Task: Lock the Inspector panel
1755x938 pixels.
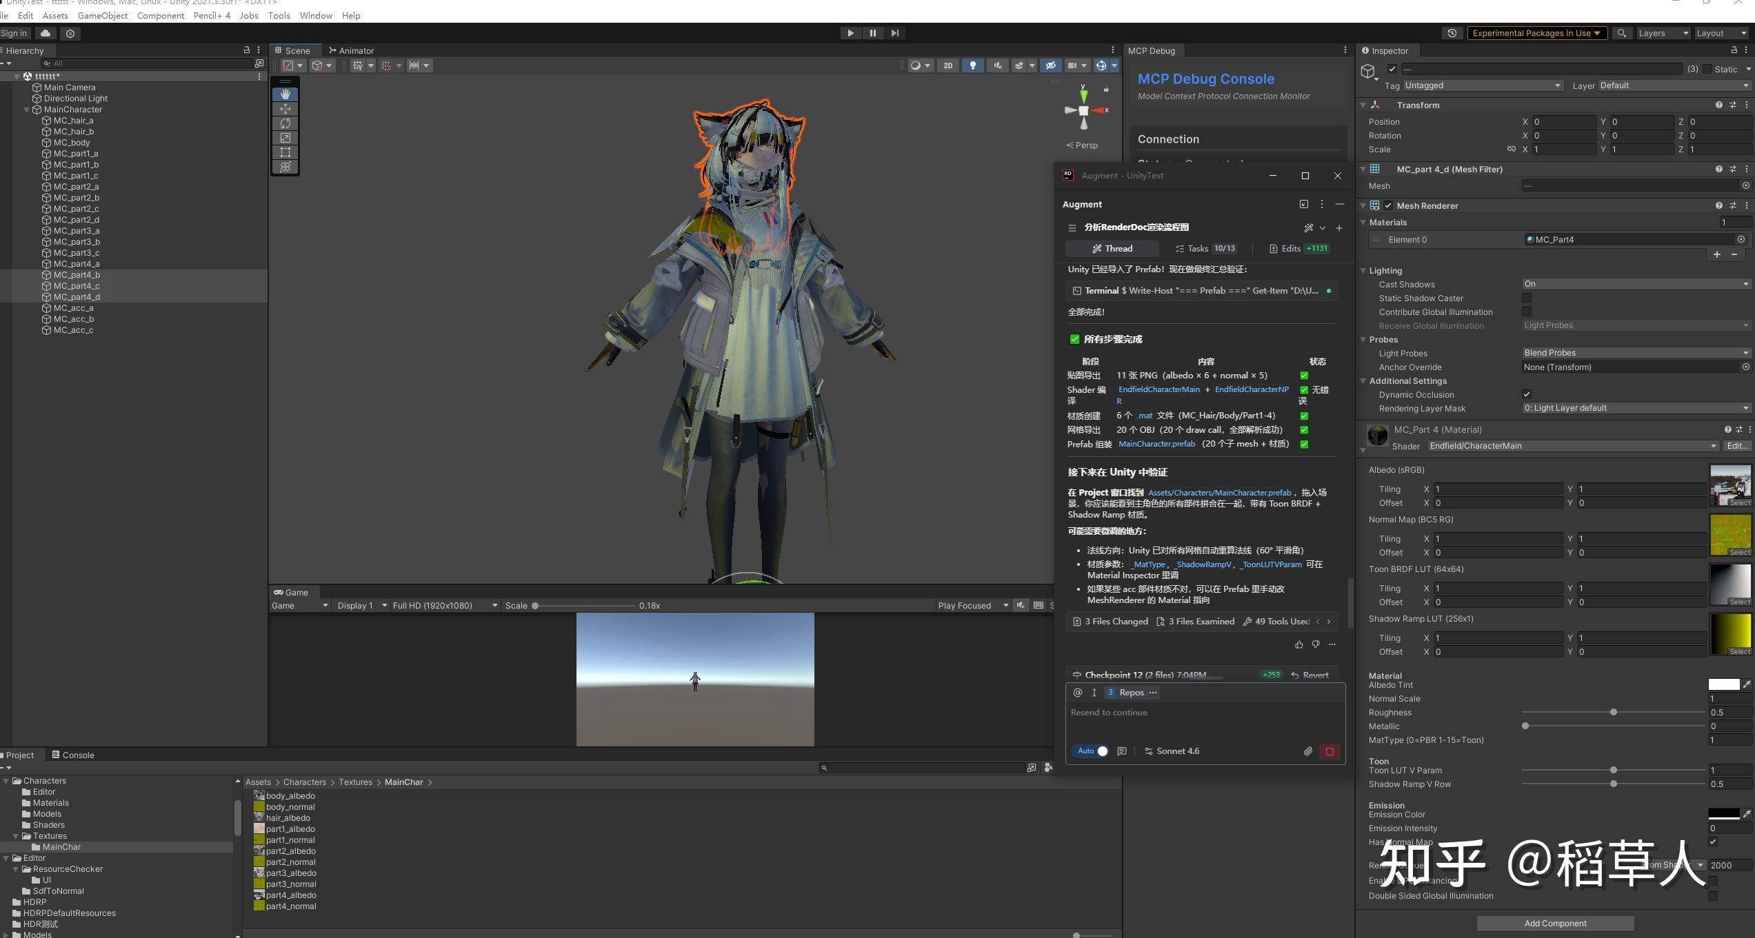Action: (x=1734, y=50)
